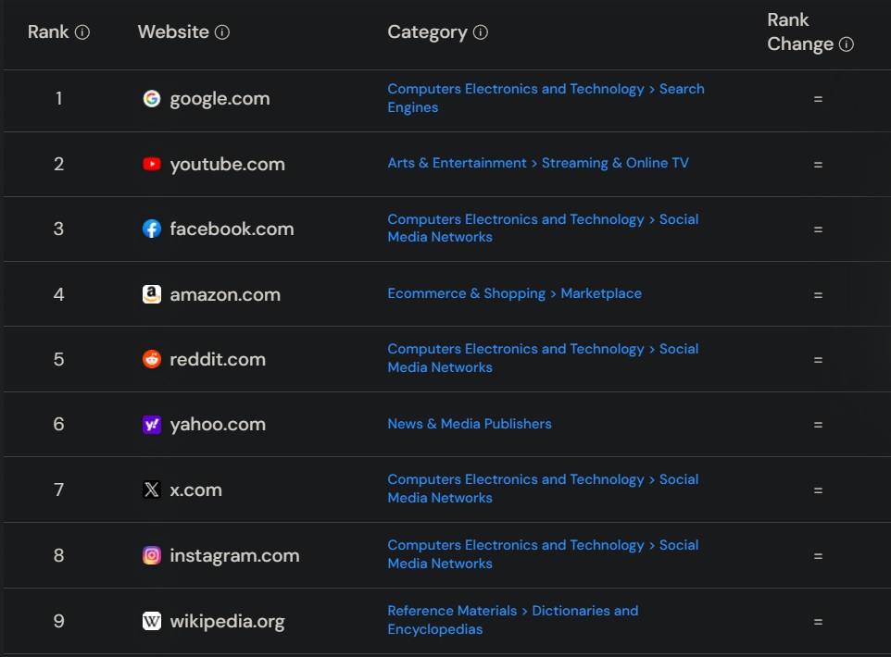891x657 pixels.
Task: Open instagram.com's Social Media Networks category
Action: tap(544, 554)
